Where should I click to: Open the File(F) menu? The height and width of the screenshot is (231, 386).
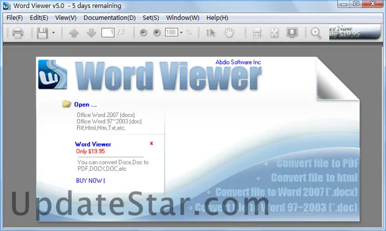pyautogui.click(x=14, y=18)
